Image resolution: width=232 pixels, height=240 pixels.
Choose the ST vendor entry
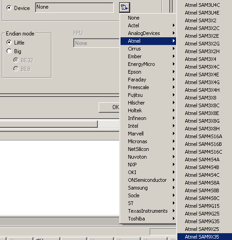(148, 203)
